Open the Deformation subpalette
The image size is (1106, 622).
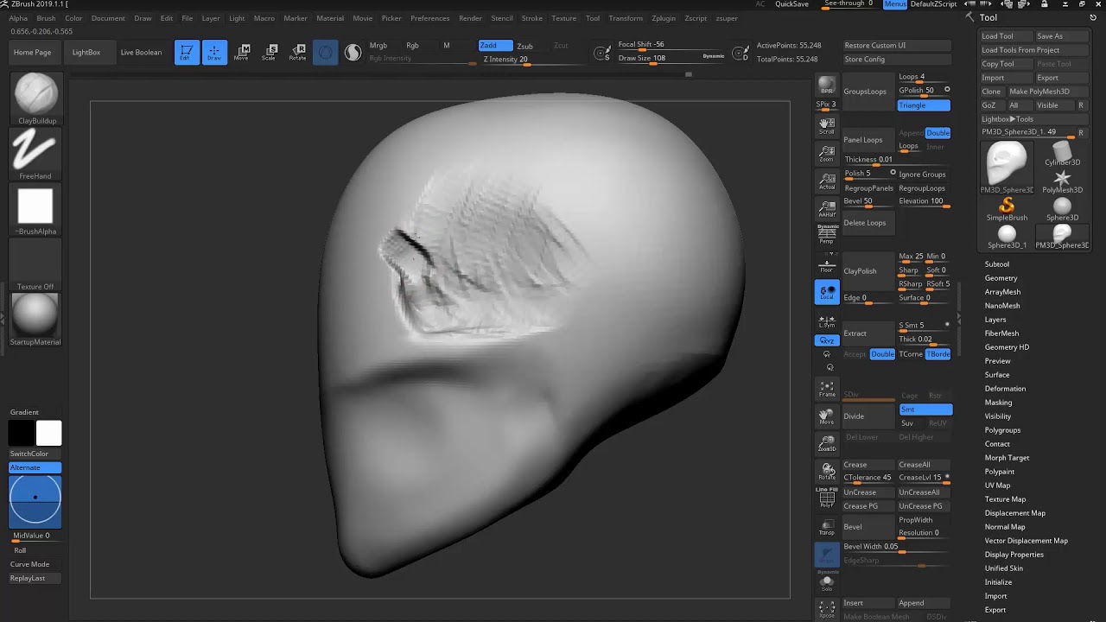(1005, 389)
